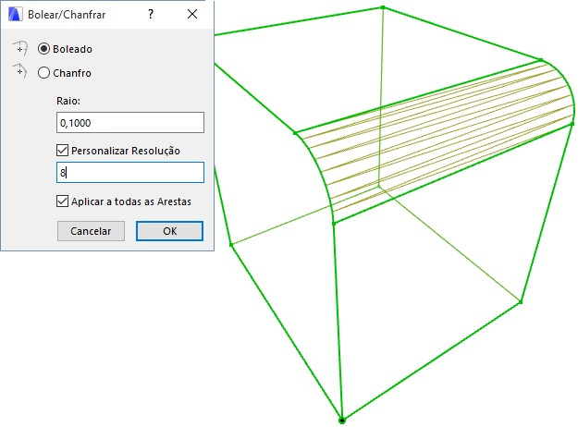
Task: Click the Boleado fillet icon
Action: [x=20, y=48]
